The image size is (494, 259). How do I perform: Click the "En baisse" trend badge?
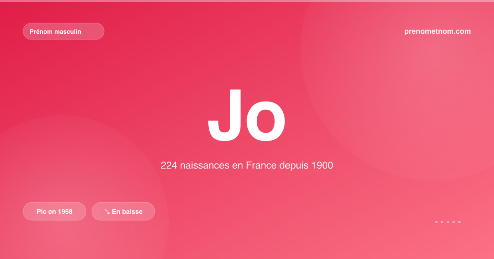tap(123, 211)
